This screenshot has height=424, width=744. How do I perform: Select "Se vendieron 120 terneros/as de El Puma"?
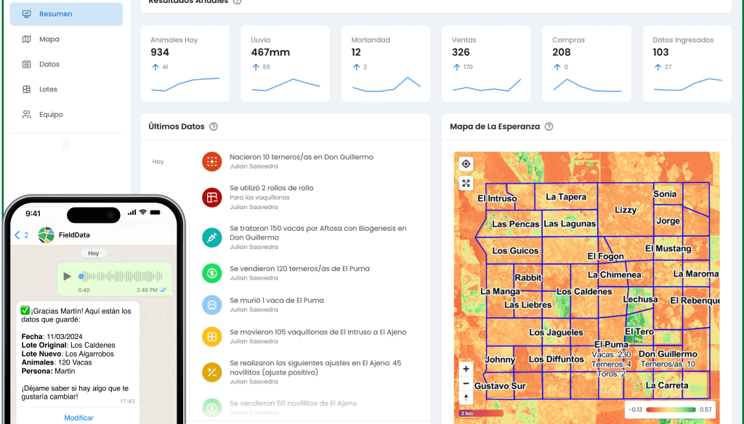(299, 269)
